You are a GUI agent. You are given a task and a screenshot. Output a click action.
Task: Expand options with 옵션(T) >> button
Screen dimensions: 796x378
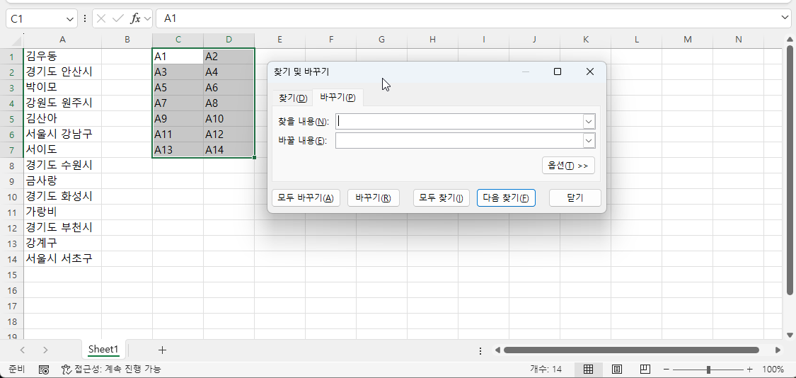pyautogui.click(x=568, y=166)
